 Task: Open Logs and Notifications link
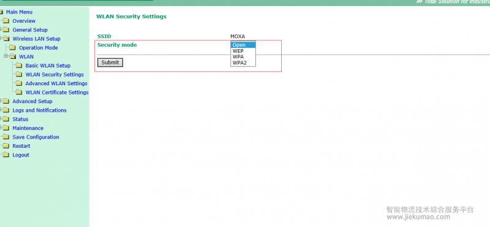[x=39, y=110]
